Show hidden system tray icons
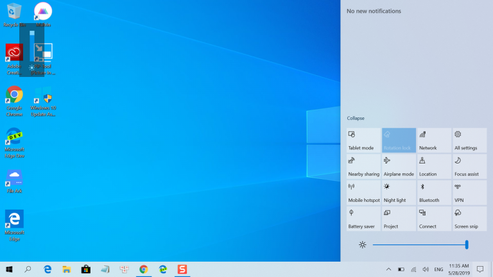493x277 pixels. pyautogui.click(x=388, y=269)
